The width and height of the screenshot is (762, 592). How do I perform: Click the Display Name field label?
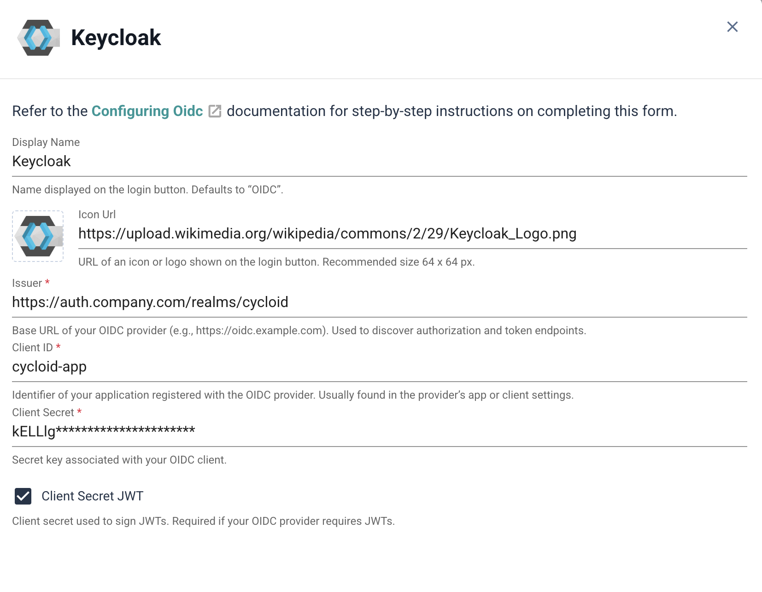(46, 142)
